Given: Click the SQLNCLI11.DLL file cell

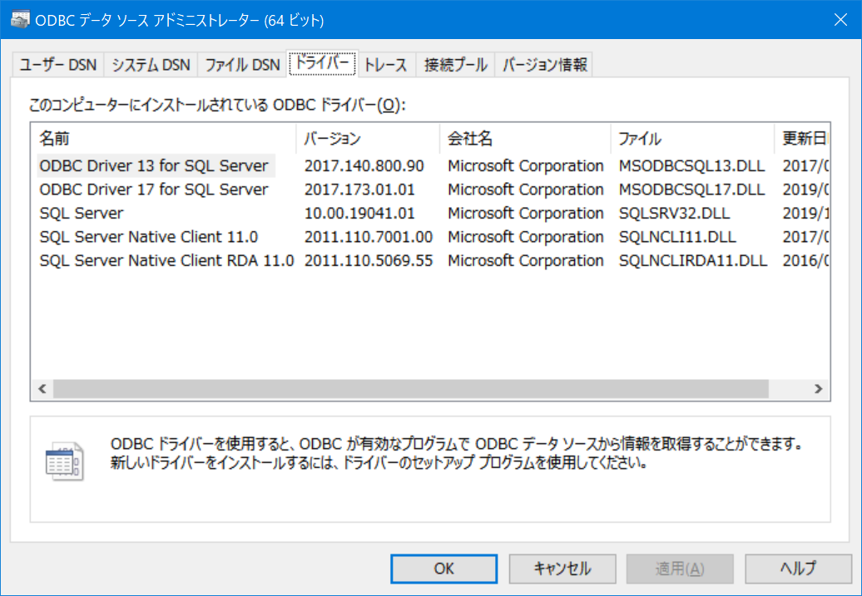Looking at the screenshot, I should pos(676,237).
